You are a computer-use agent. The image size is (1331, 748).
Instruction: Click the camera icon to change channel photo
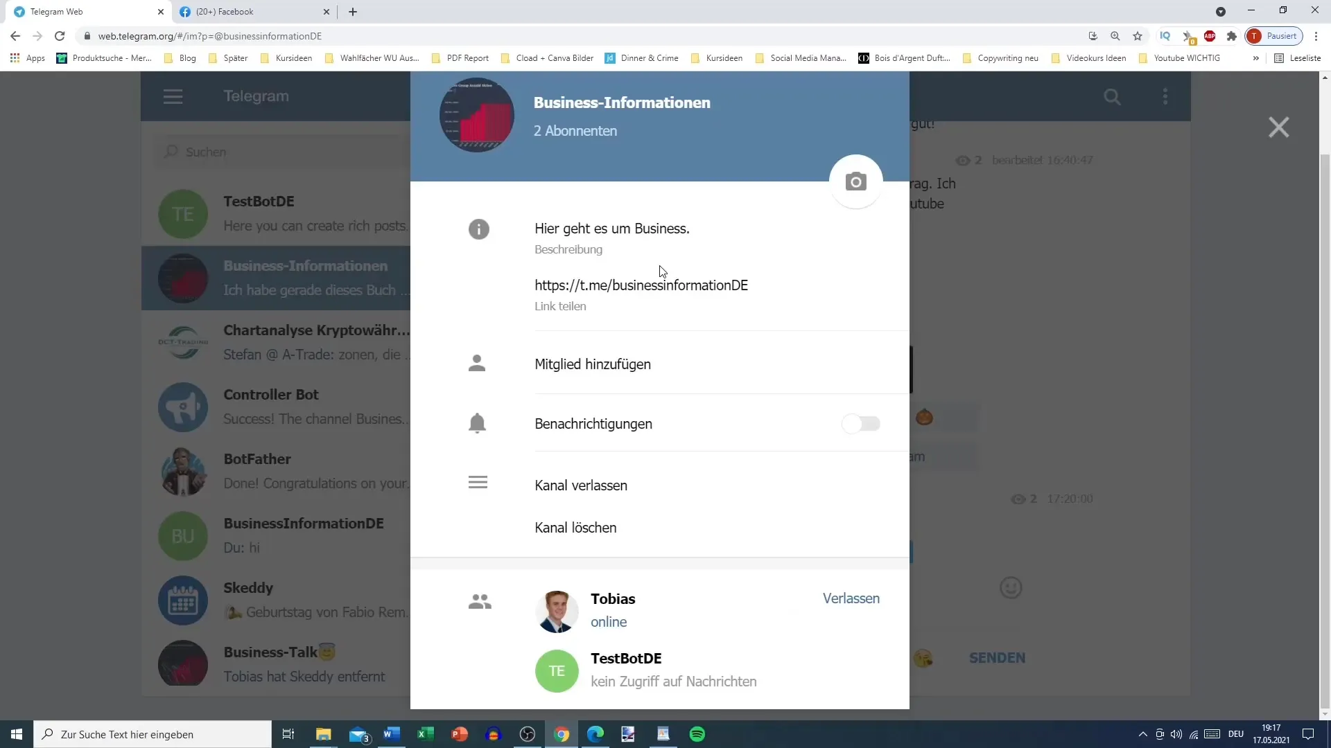(855, 181)
